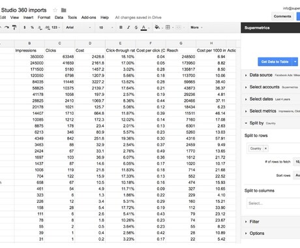Click the Split to columns Select field
300x248 pixels.
point(273,204)
